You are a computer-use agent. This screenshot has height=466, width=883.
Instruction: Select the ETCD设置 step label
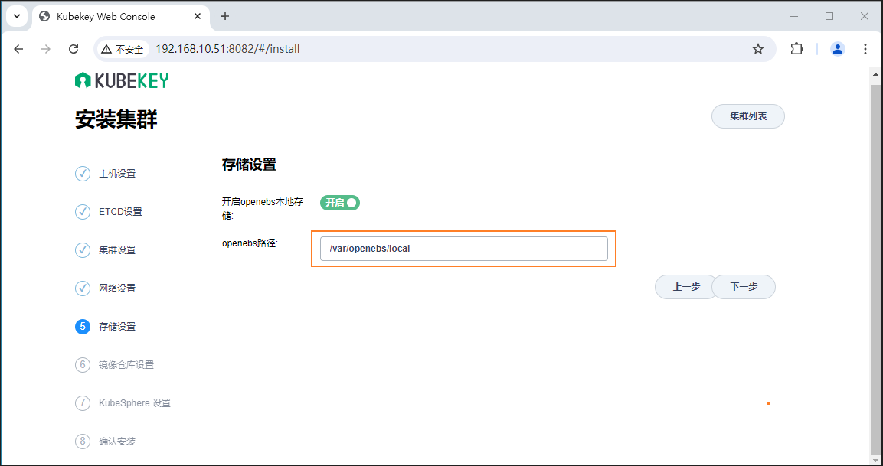click(x=120, y=212)
